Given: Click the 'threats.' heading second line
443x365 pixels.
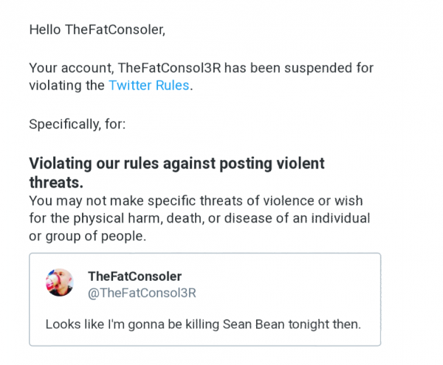Looking at the screenshot, I should (56, 181).
